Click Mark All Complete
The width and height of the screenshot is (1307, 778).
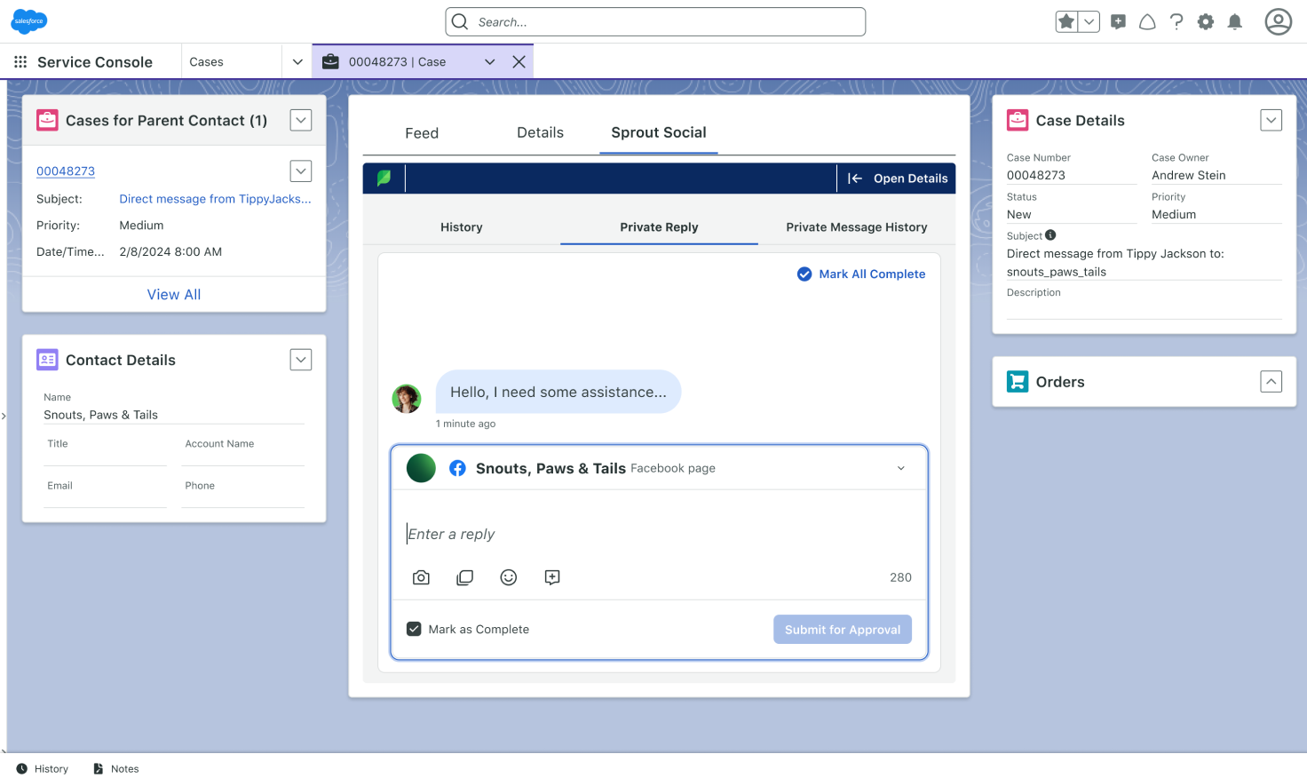(861, 274)
